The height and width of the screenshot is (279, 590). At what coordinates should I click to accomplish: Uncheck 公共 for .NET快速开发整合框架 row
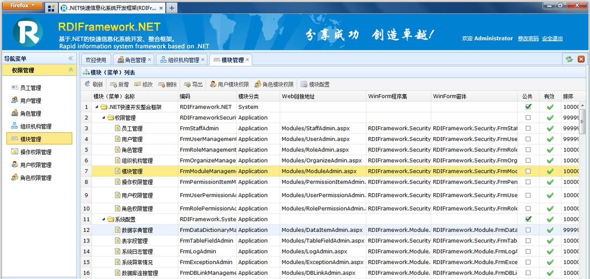point(528,107)
